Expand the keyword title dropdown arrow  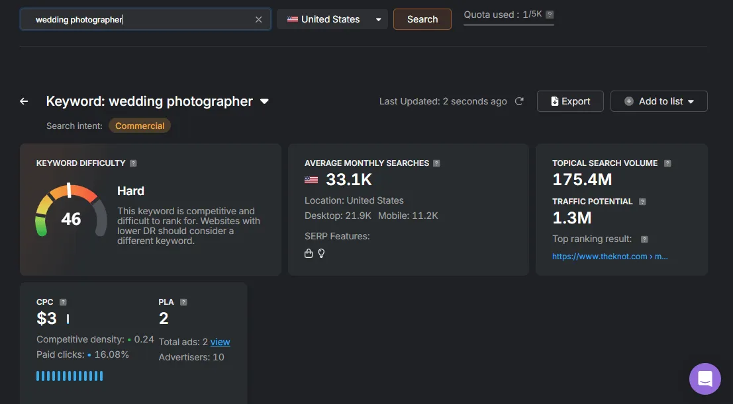264,102
